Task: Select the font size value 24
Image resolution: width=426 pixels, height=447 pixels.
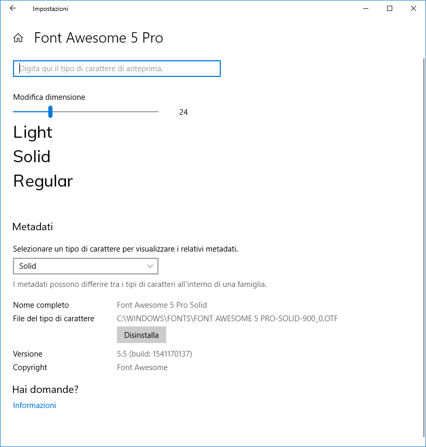Action: 183,112
